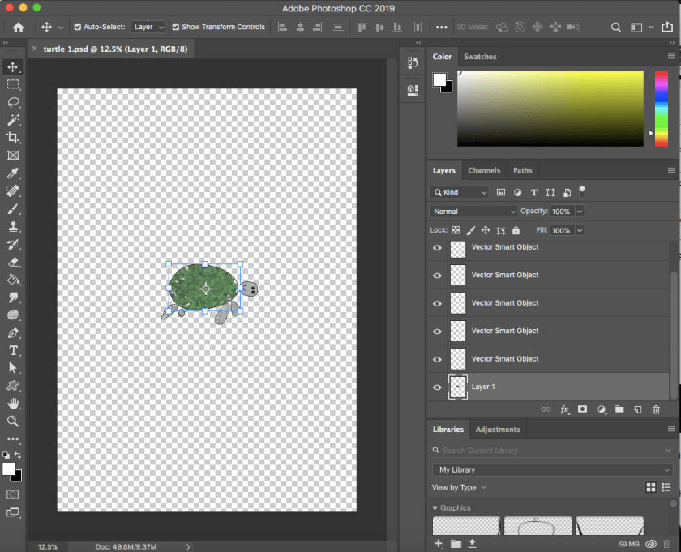Add a layer style with fx
This screenshot has height=552, width=681.
click(565, 410)
